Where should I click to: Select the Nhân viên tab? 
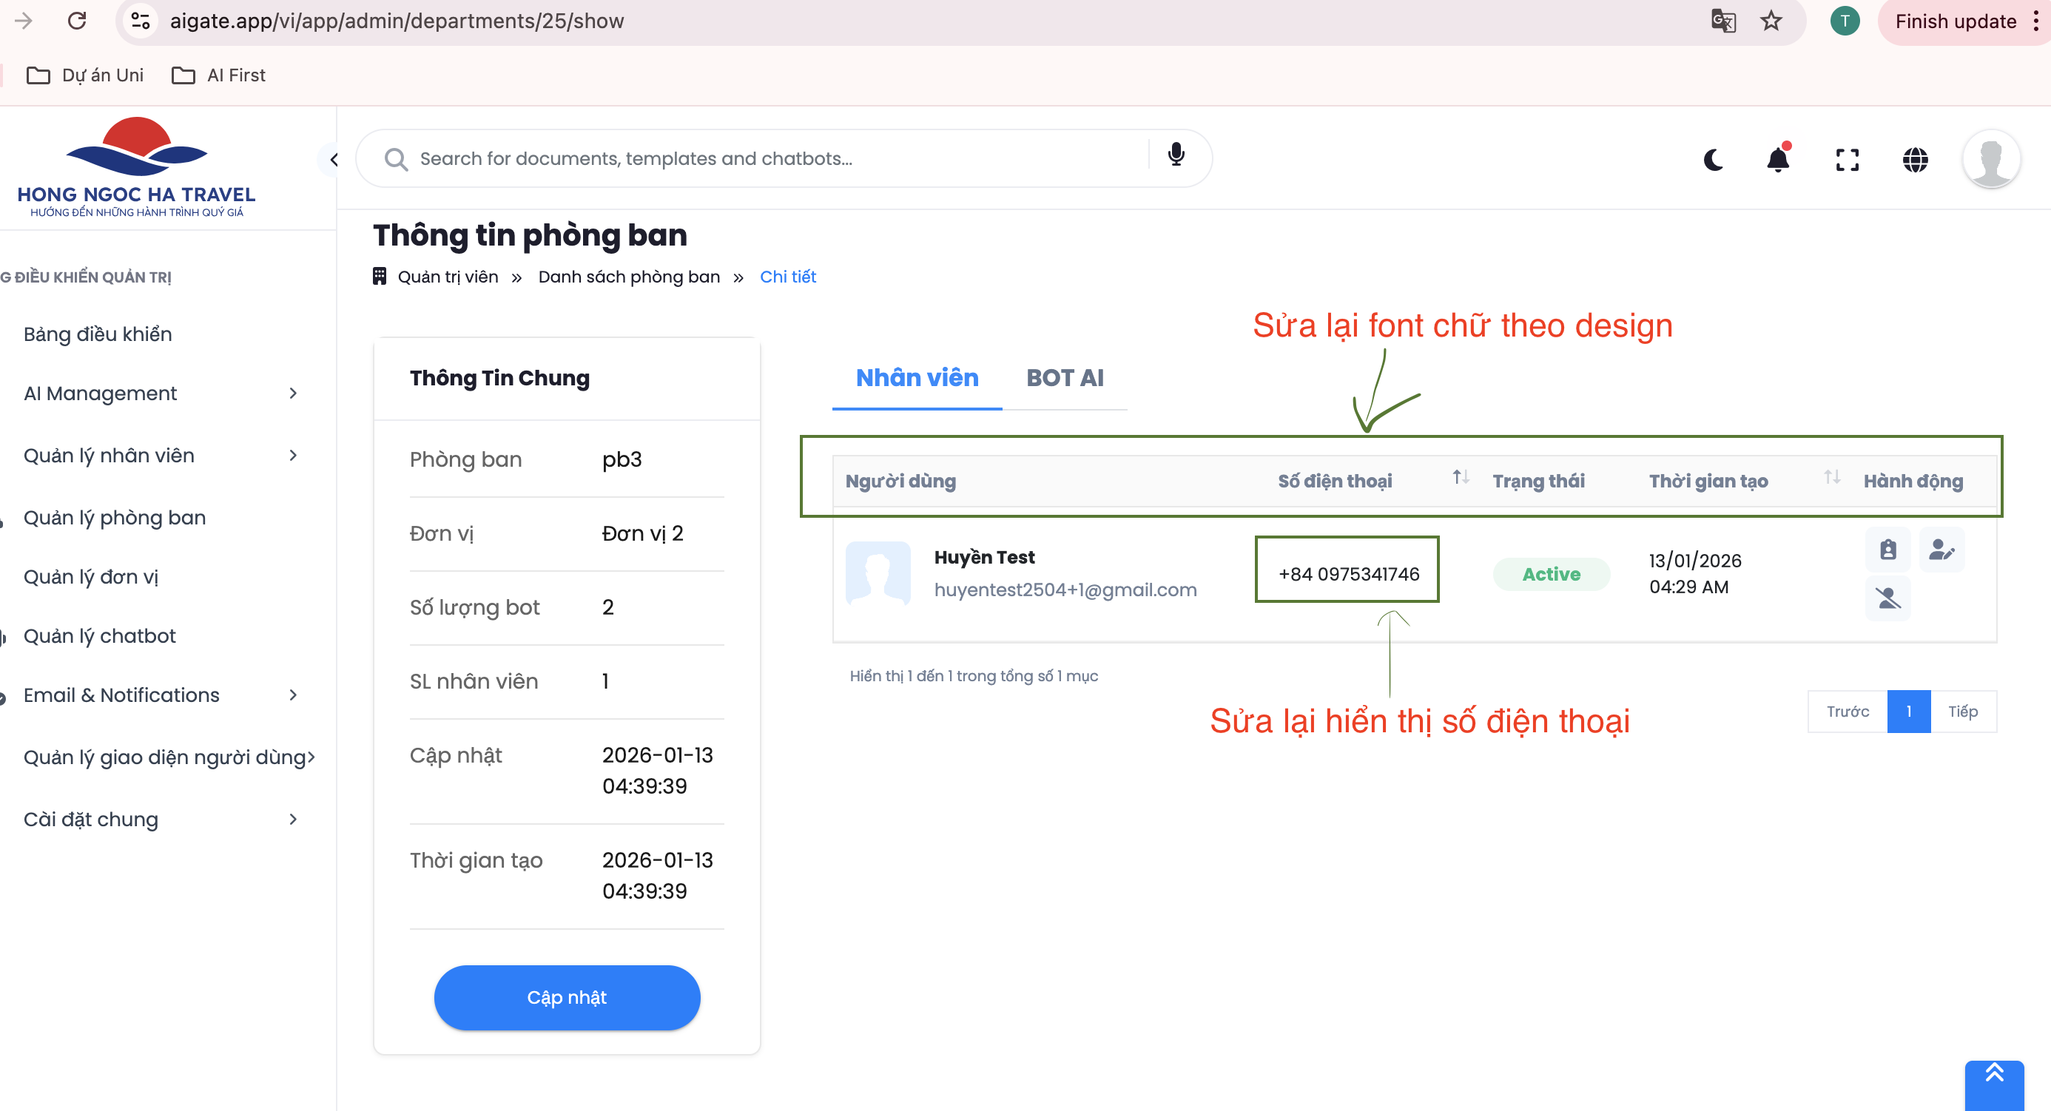coord(917,378)
